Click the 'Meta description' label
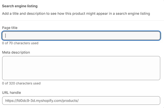The height and width of the screenshot is (108, 164). coord(16,52)
